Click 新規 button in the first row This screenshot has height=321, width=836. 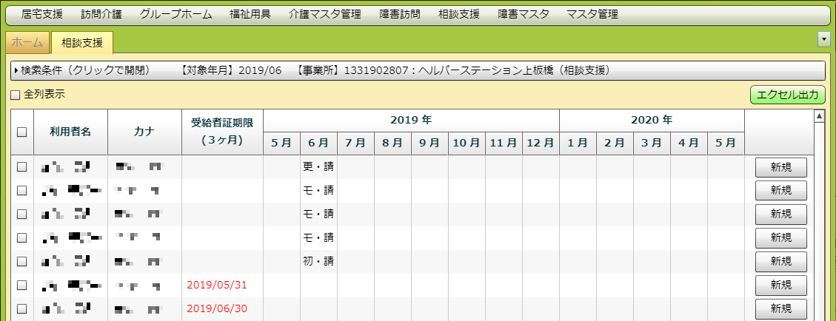click(780, 167)
